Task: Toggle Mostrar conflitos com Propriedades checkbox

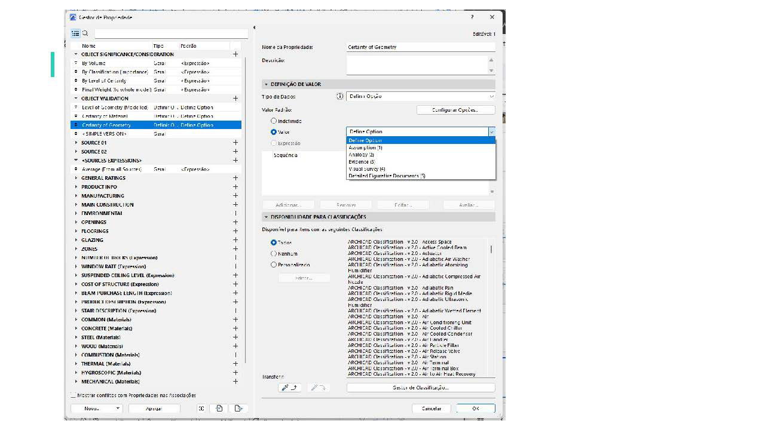Action: click(74, 395)
